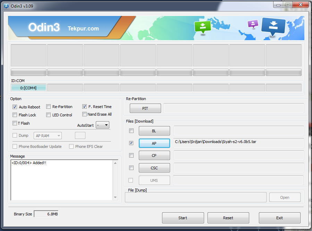The width and height of the screenshot is (312, 231).
Task: Click the PIT button
Action: click(x=145, y=108)
